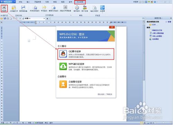Click 在线模板 link in side panel
Image resolution: width=173 pixels, height=127 pixels.
pos(155,39)
